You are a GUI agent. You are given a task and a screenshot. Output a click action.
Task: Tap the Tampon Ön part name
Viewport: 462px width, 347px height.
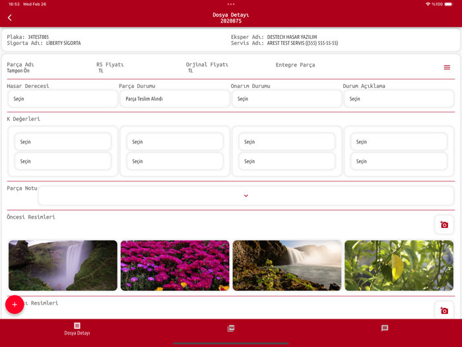[x=18, y=71]
